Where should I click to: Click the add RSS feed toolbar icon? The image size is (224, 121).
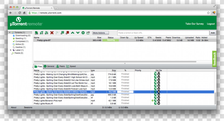[x=47, y=33]
